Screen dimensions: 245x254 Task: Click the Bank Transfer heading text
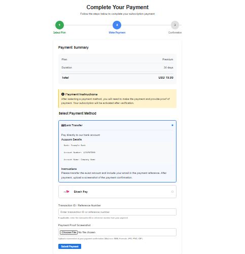click(x=74, y=125)
